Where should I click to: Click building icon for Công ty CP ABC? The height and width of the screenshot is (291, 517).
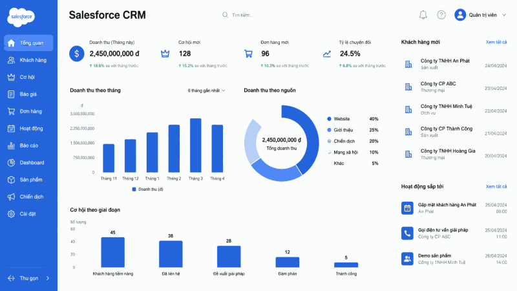[x=408, y=87]
